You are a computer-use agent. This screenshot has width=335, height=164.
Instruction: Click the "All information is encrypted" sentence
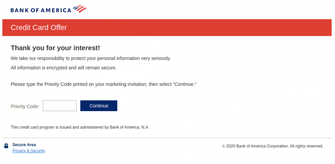64,68
